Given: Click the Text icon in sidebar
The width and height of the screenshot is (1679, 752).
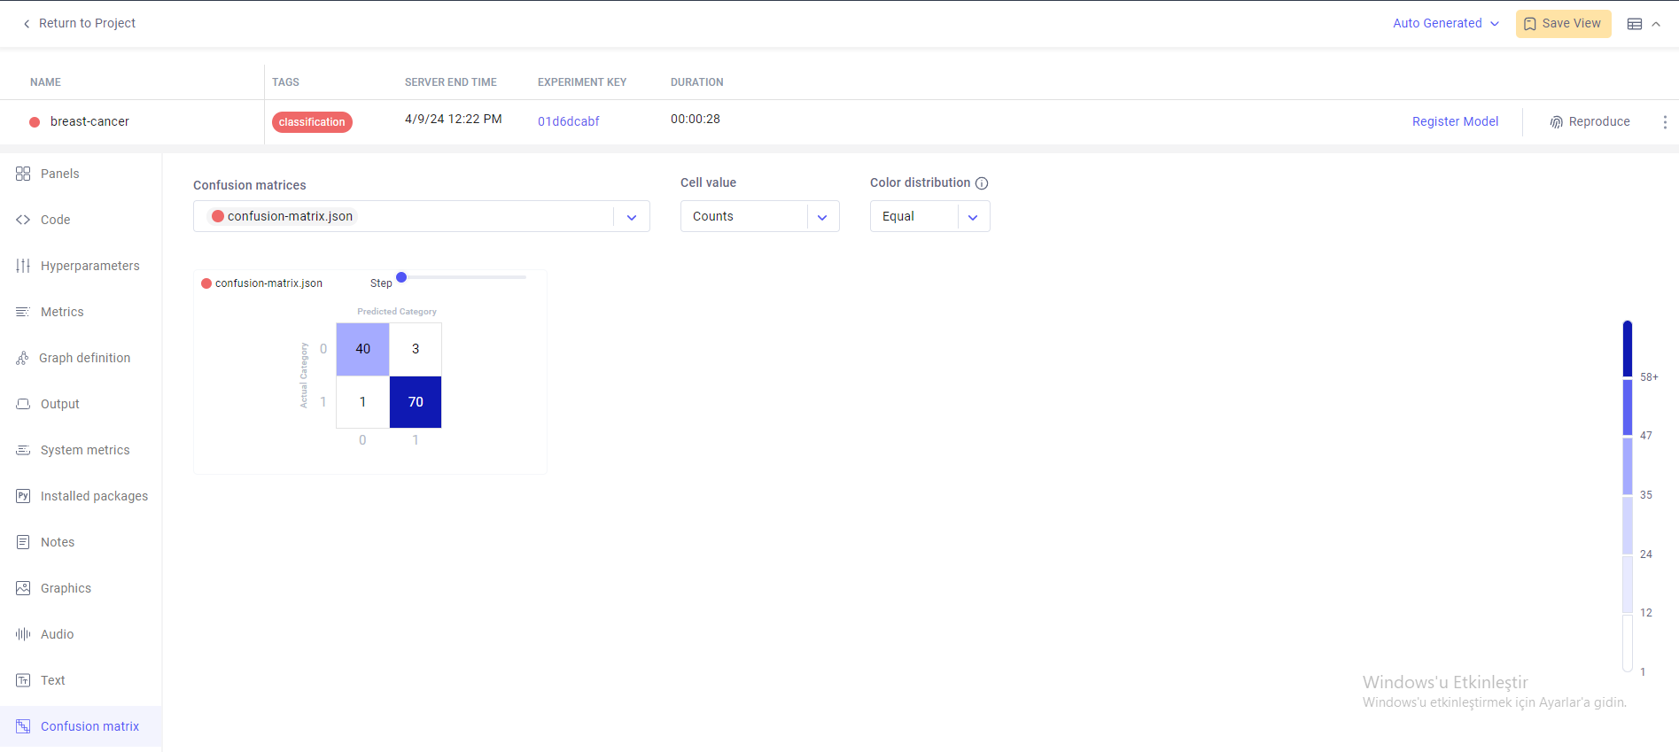Looking at the screenshot, I should pos(23,680).
